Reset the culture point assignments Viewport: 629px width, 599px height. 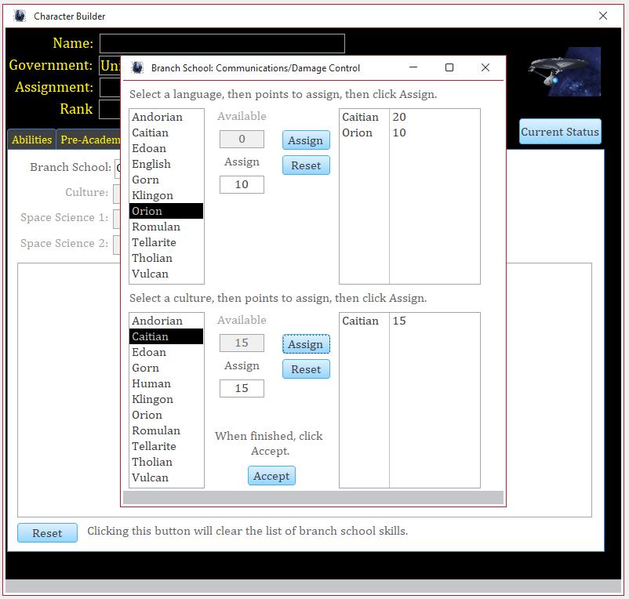[x=306, y=369]
